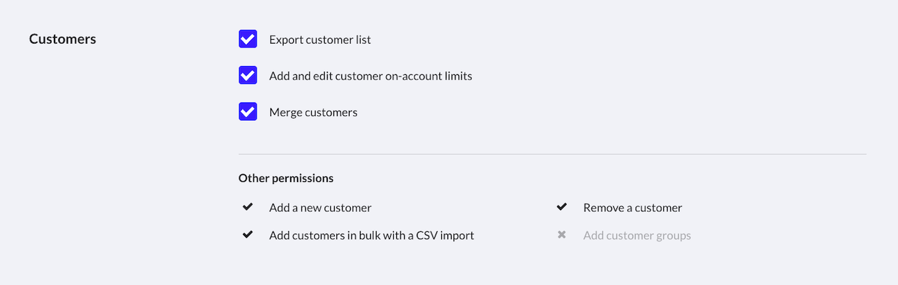Uncheck Add and edit customer on-account limits
Screen dimensions: 898x285
[248, 76]
